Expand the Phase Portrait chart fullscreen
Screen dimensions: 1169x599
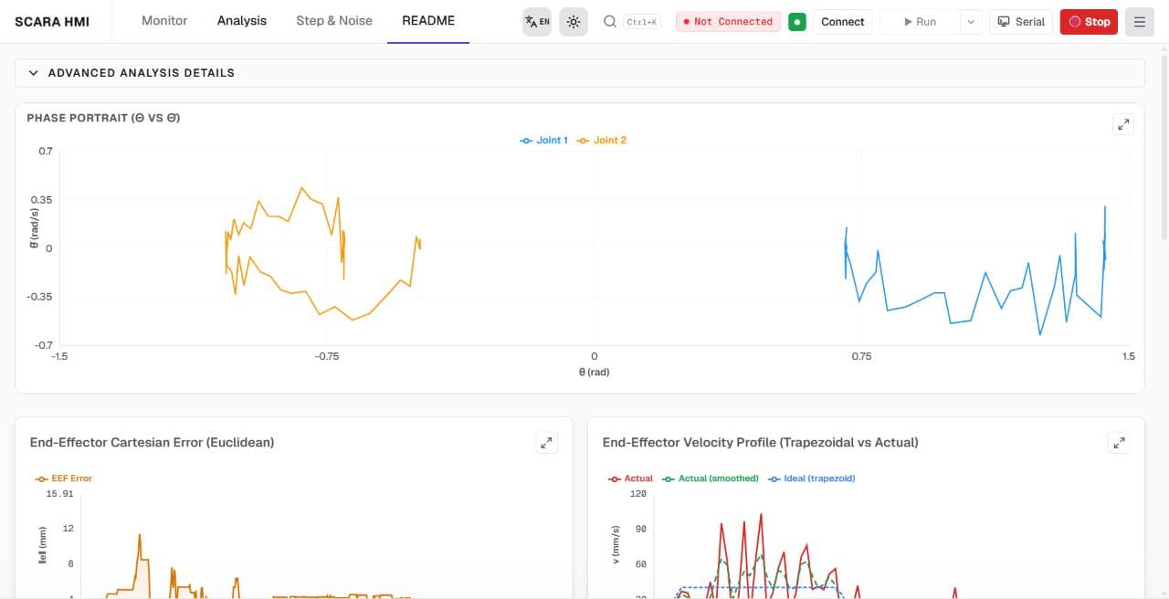pyautogui.click(x=1123, y=124)
